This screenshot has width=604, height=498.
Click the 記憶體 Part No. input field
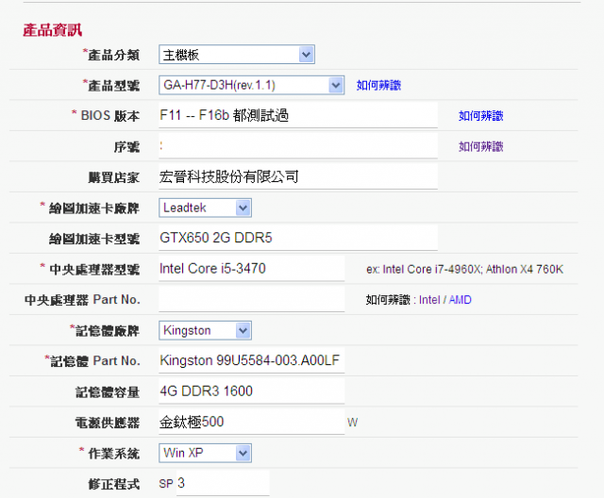pos(252,360)
